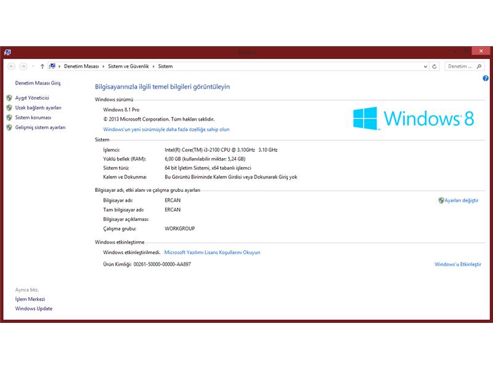493x369 pixels.
Task: Click the System window title bar icon
Action: 7,52
